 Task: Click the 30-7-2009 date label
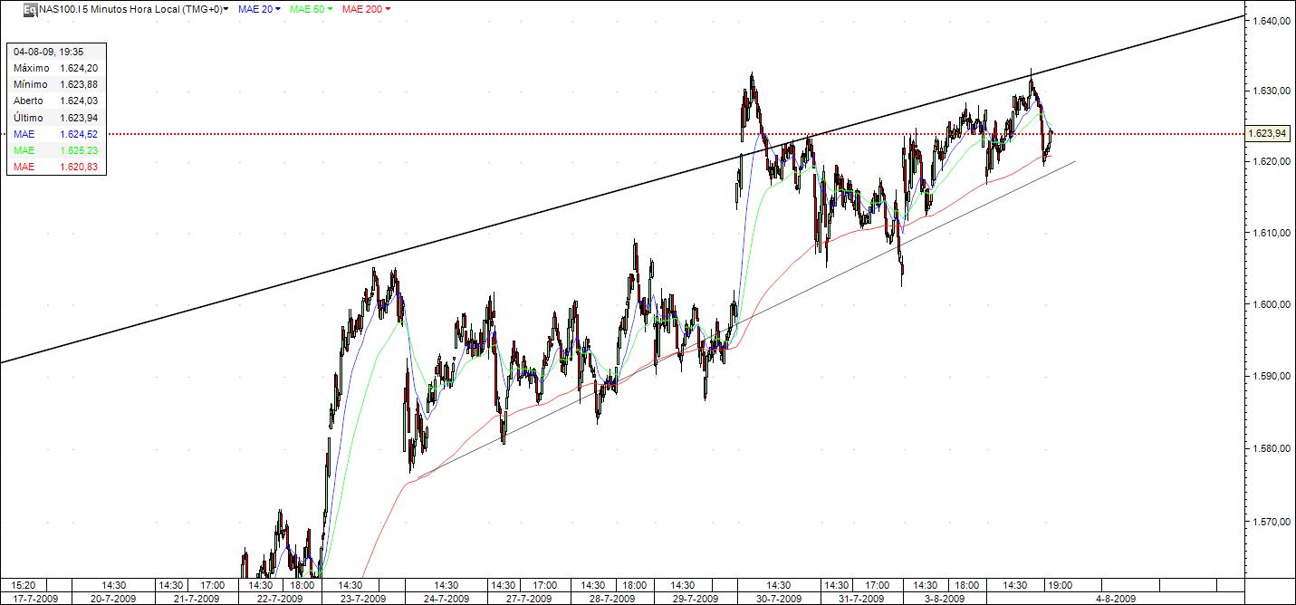coord(778,599)
